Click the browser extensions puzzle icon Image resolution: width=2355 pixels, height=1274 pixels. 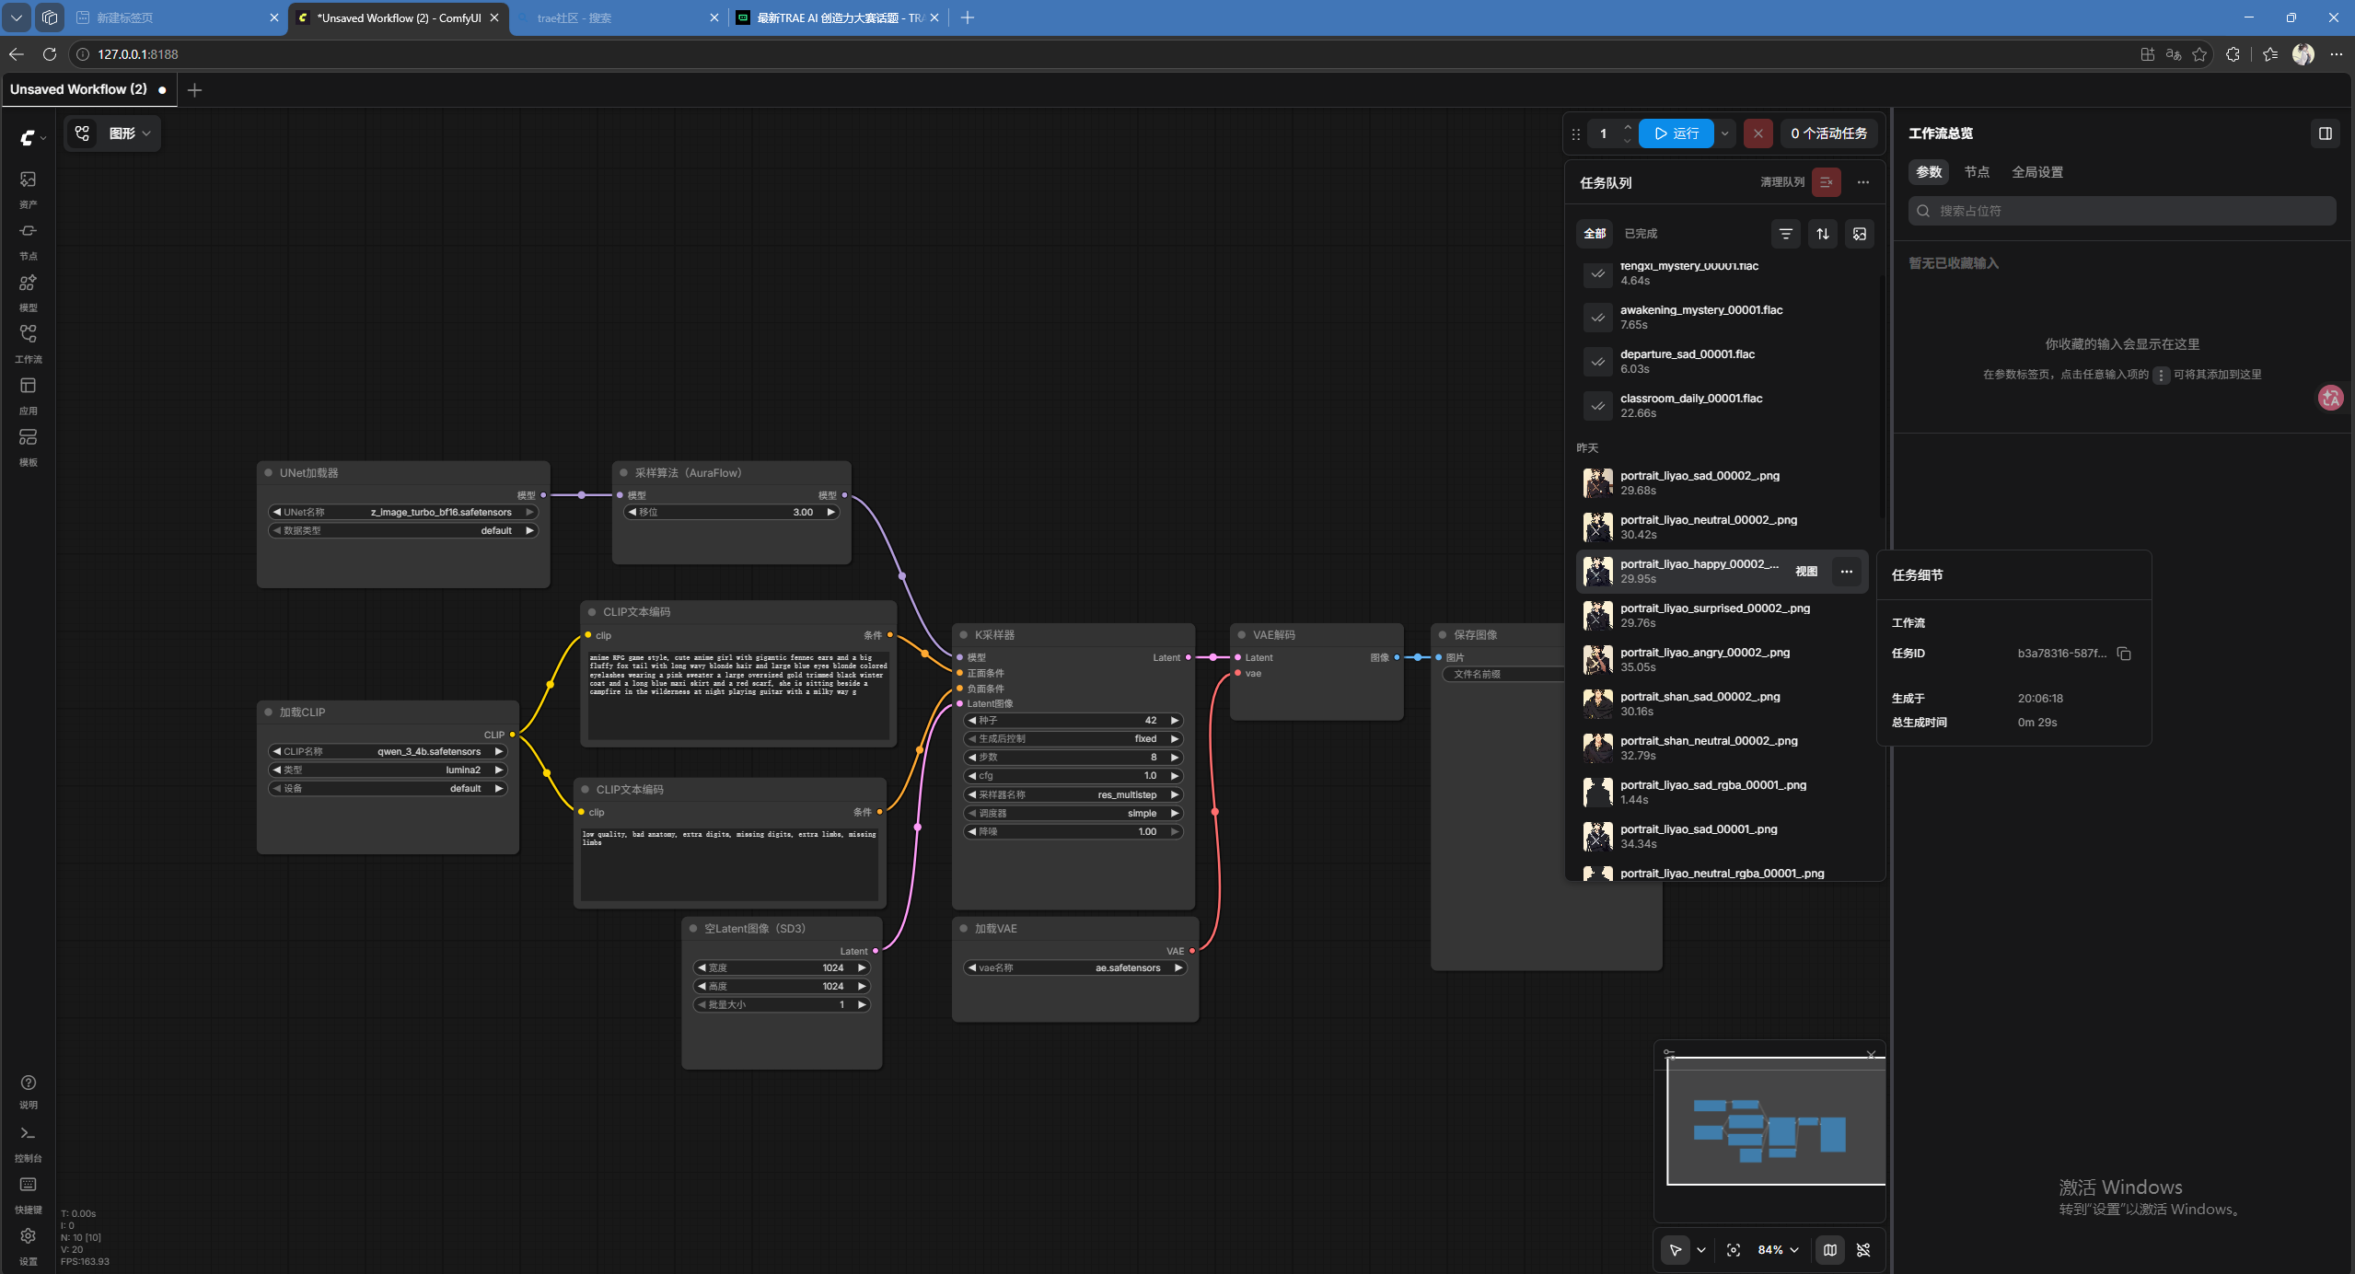(2233, 54)
